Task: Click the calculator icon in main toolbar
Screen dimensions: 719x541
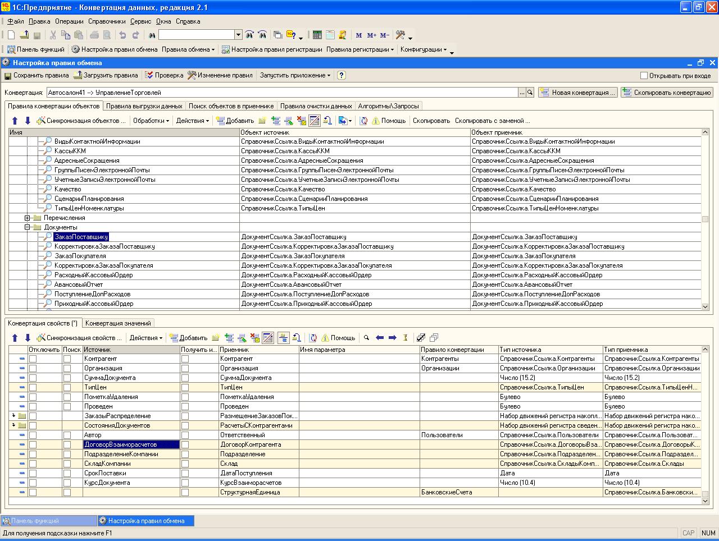Action: point(317,35)
